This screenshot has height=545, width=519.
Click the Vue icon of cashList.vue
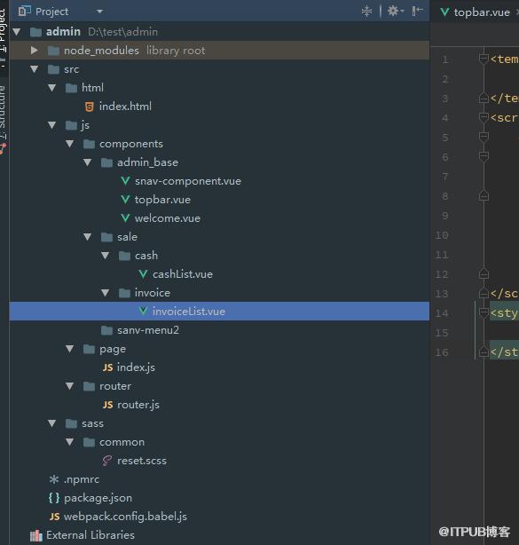point(143,274)
